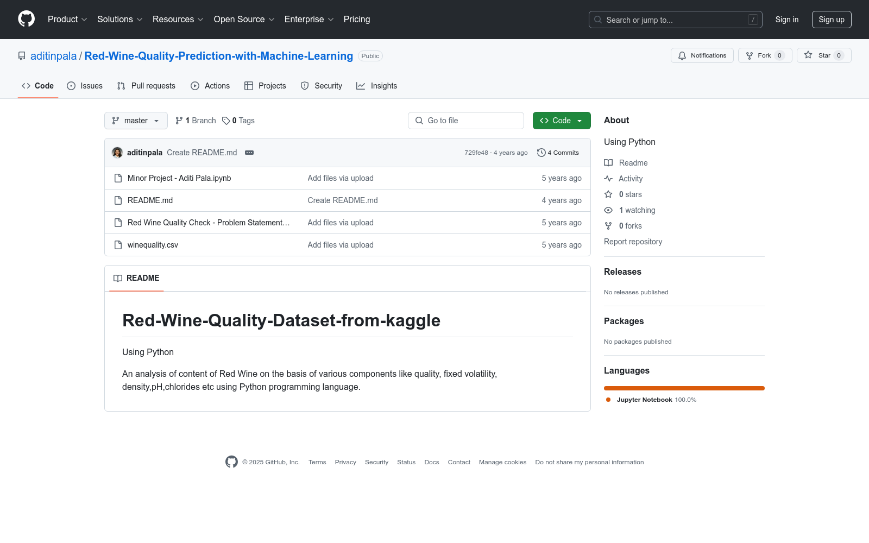
Task: Open the green Code dropdown button
Action: click(x=562, y=121)
